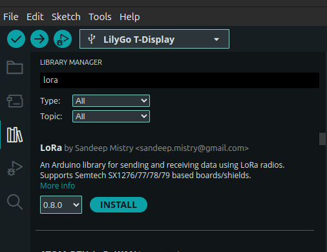Toggle the Library Manager books icon

point(15,135)
